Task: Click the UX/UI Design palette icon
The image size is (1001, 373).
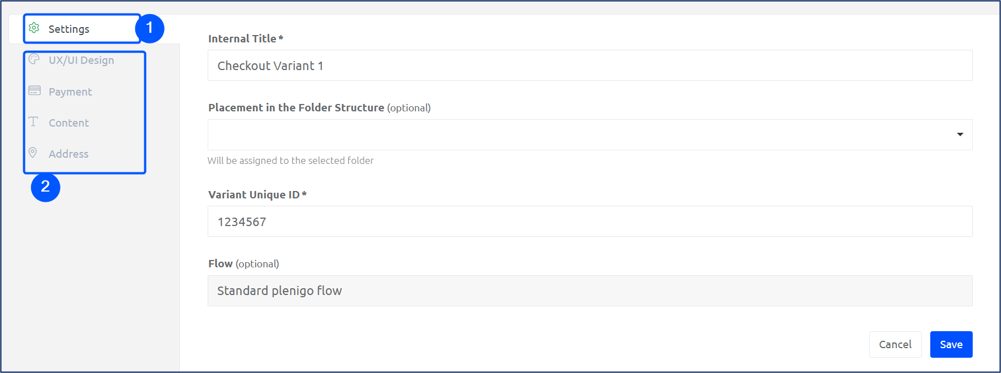Action: (34, 59)
